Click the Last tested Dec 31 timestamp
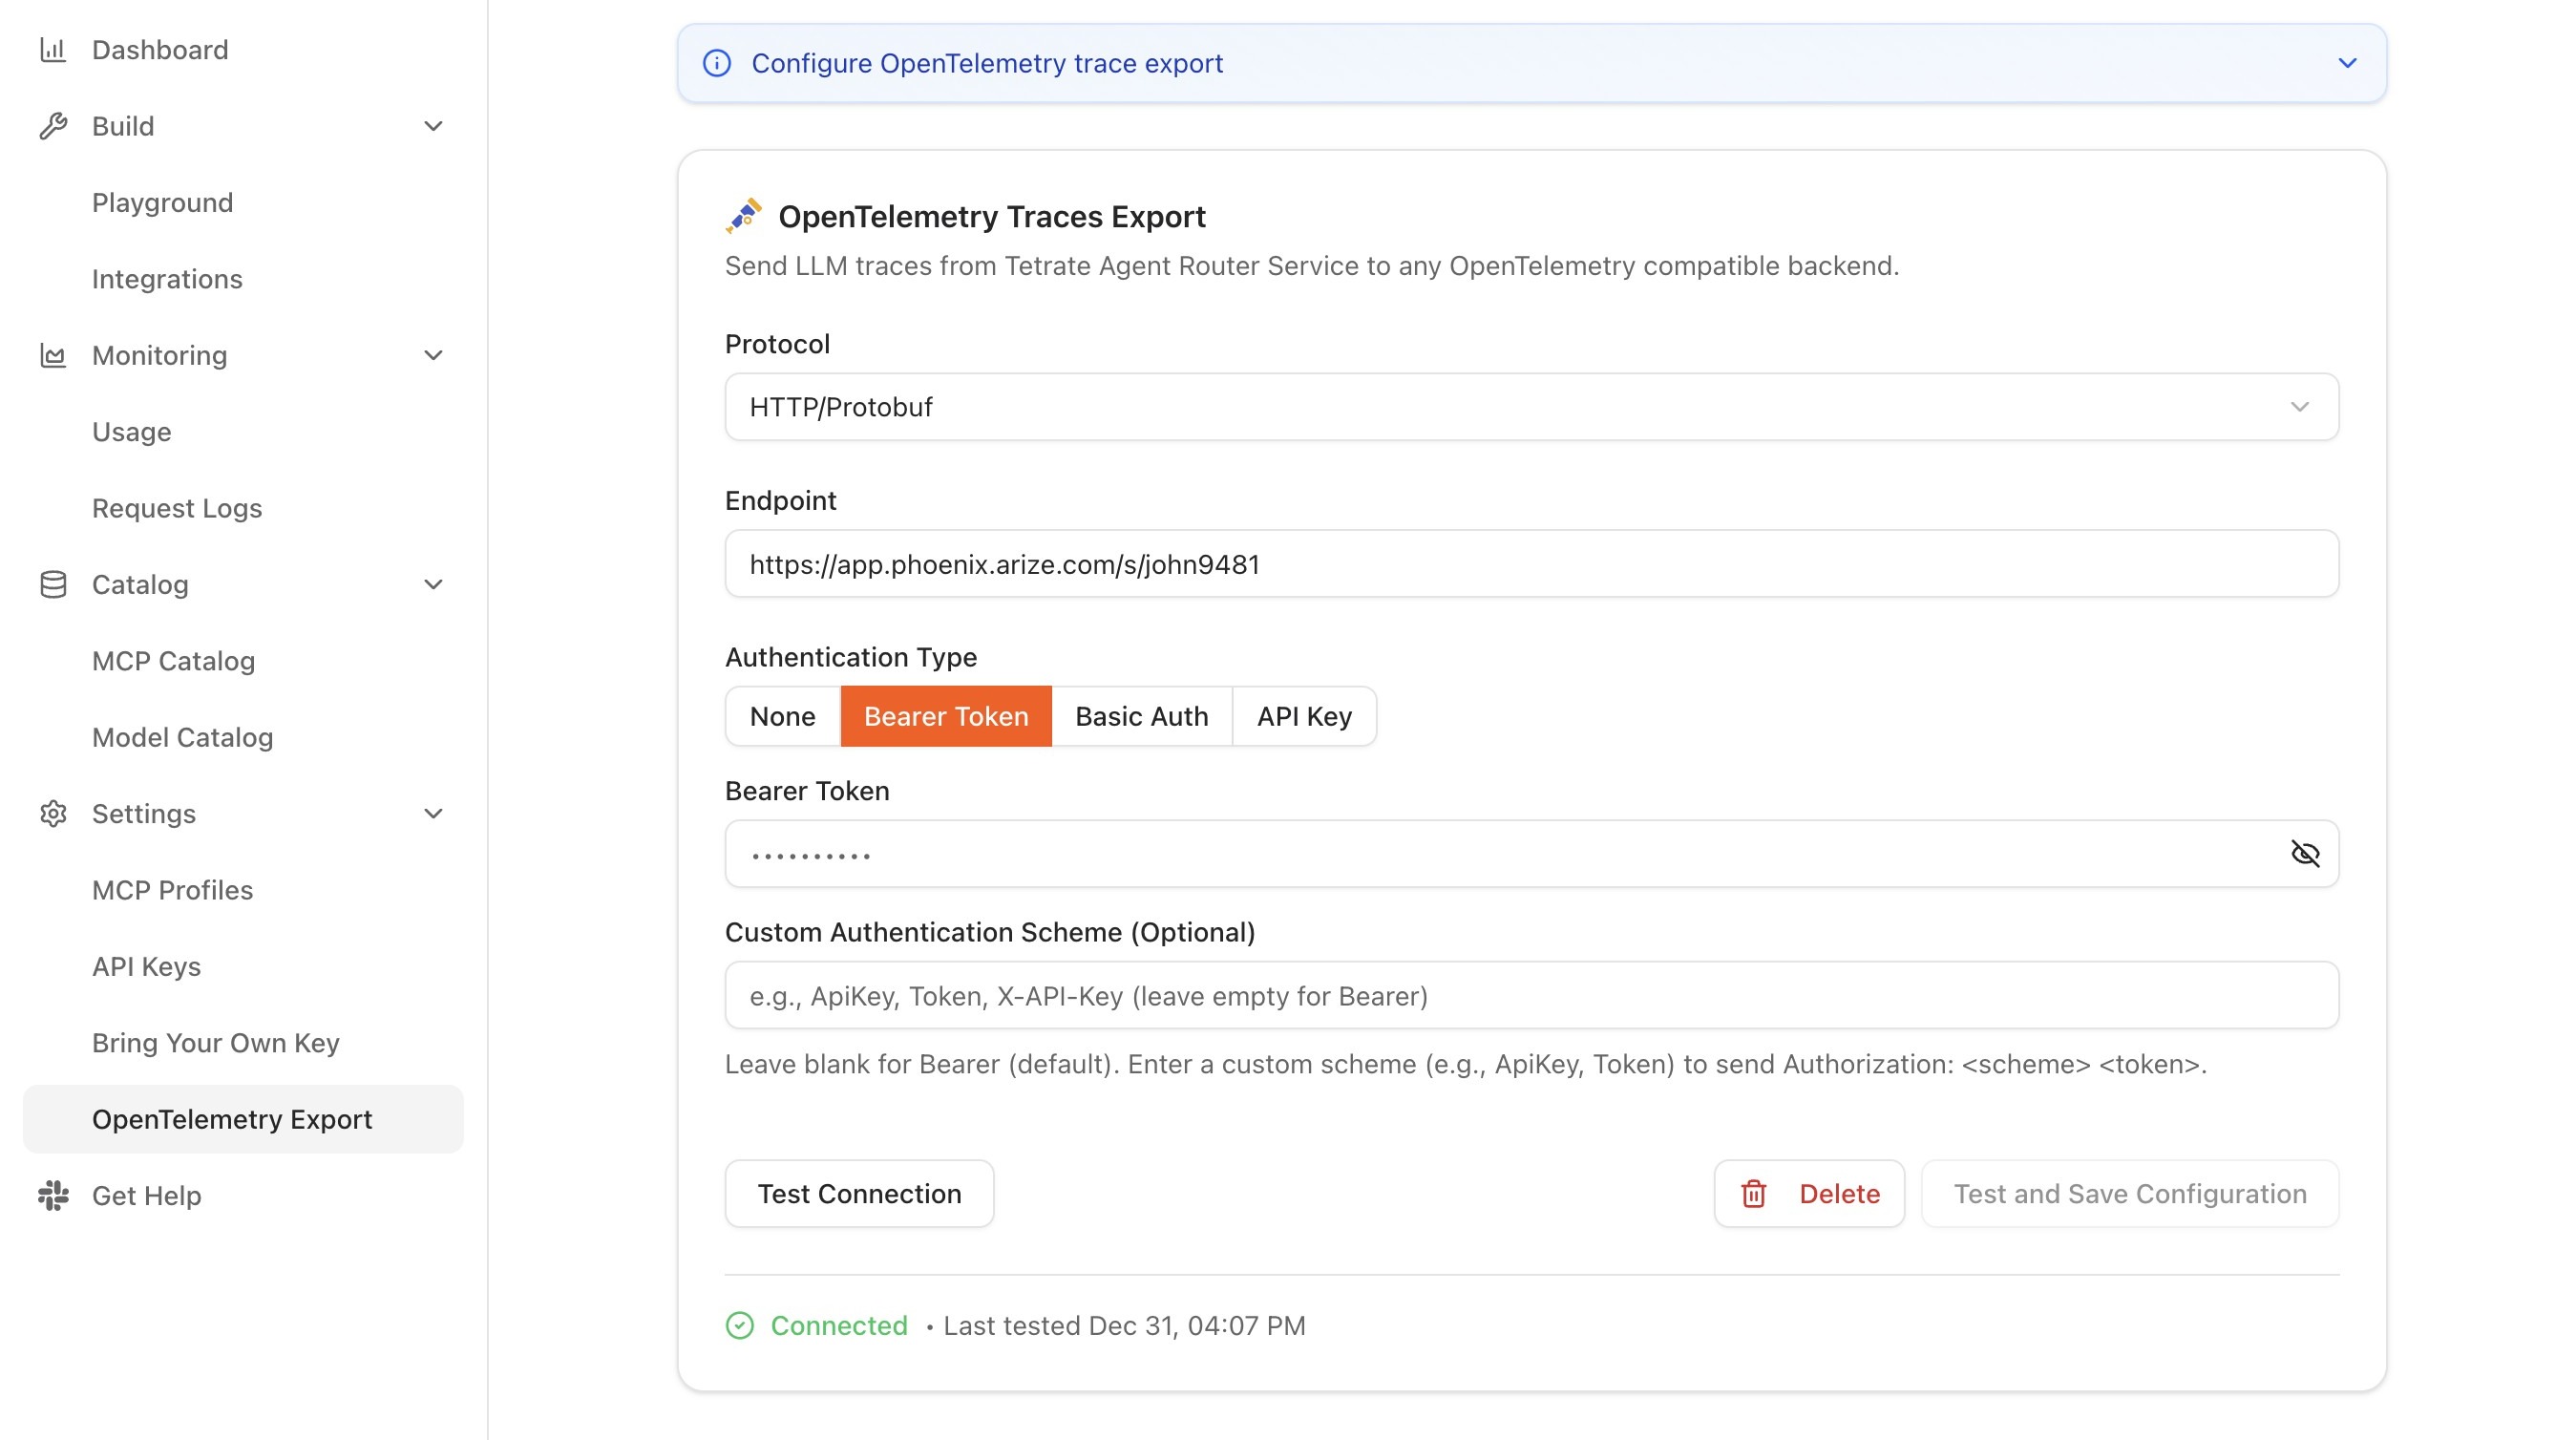The width and height of the screenshot is (2576, 1440). point(1124,1325)
